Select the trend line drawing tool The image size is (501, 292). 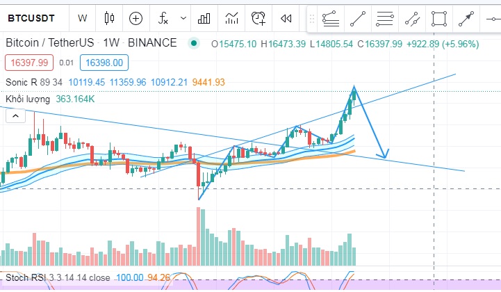click(x=358, y=18)
